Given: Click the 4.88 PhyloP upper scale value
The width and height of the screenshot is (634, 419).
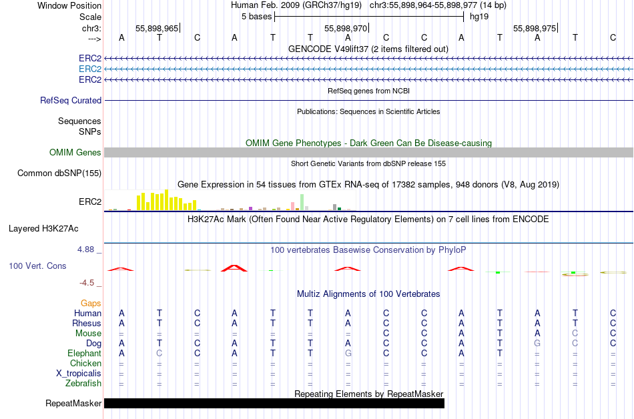Looking at the screenshot, I should click(x=85, y=250).
